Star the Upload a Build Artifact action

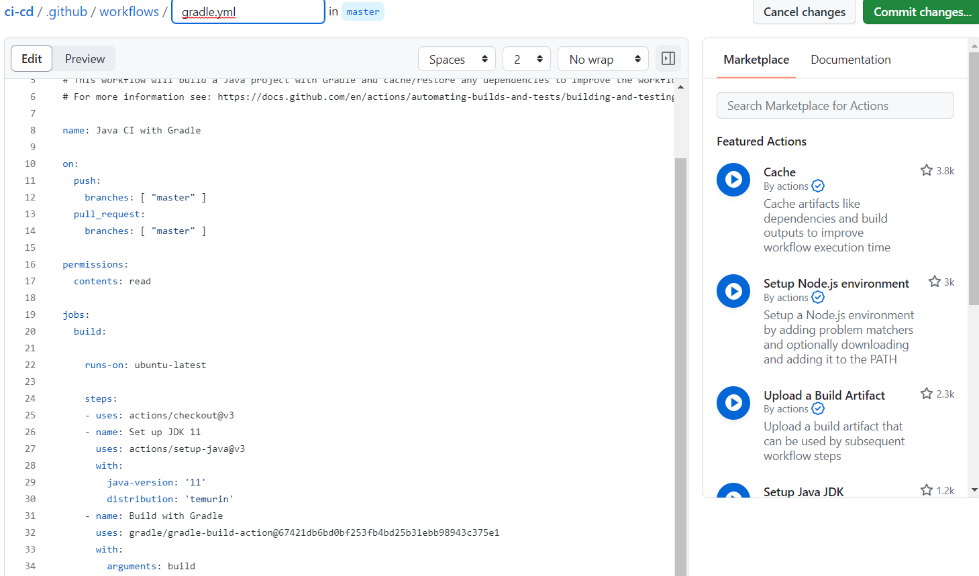927,394
